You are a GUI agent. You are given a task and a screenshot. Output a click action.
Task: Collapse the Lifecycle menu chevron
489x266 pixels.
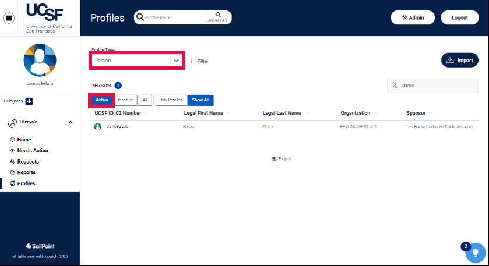(x=71, y=122)
